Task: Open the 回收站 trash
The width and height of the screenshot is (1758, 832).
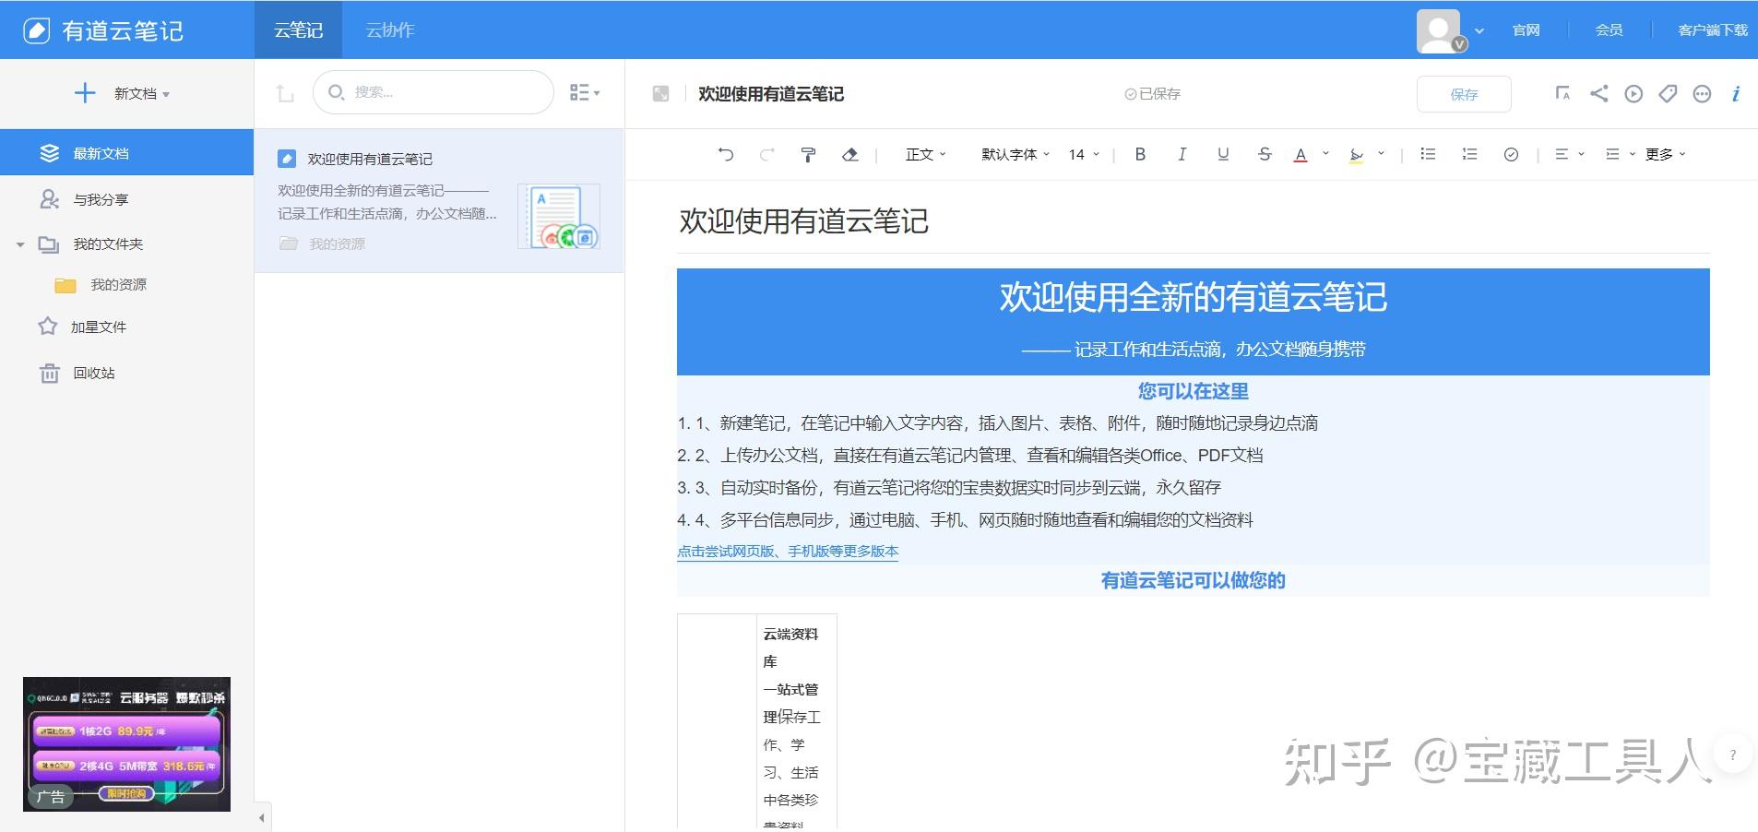Action: click(93, 373)
